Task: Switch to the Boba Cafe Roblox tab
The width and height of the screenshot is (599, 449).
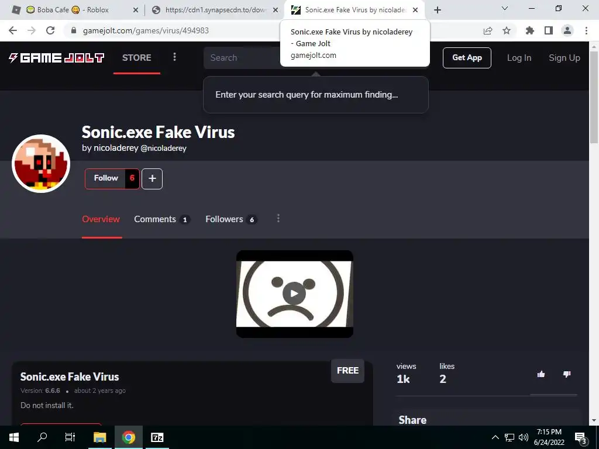Action: pyautogui.click(x=73, y=10)
